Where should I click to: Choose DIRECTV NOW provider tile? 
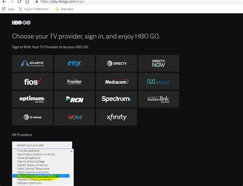[158, 63]
